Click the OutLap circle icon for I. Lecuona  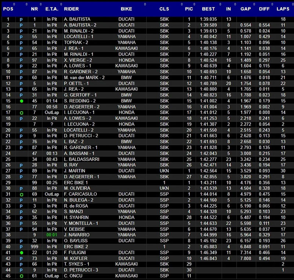pyautogui.click(x=21, y=113)
